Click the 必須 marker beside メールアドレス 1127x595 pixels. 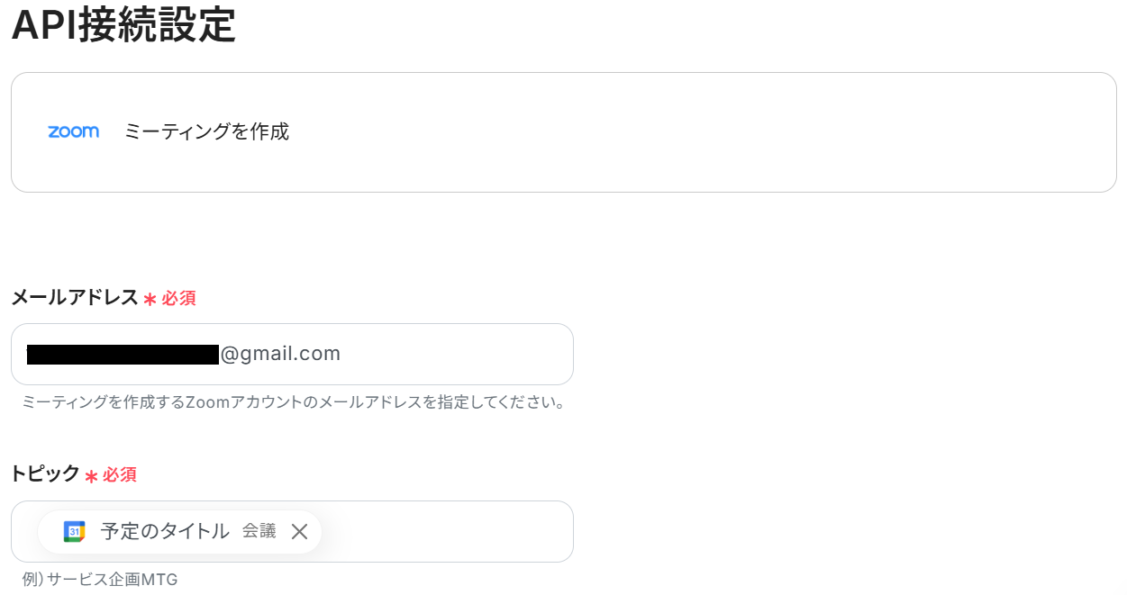pyautogui.click(x=178, y=299)
